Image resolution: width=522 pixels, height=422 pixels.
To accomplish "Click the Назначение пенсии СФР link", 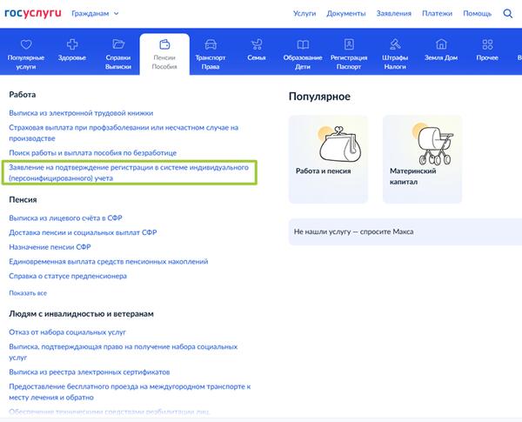I will (x=50, y=246).
